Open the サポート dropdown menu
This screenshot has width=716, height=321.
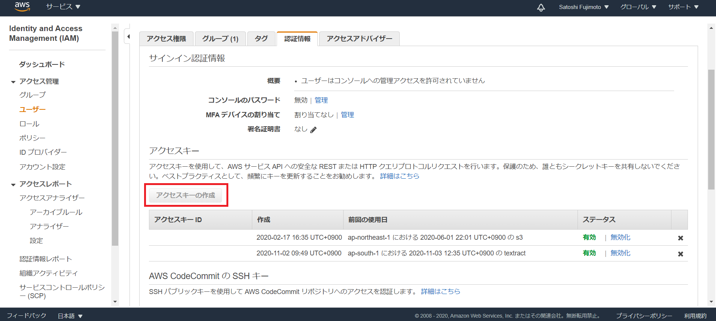(683, 7)
